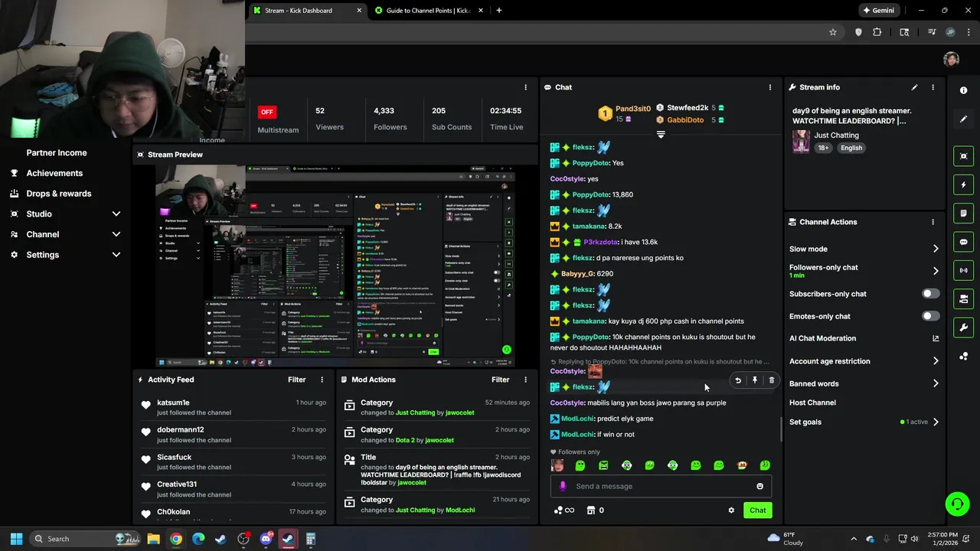Open Achievements in sidebar
Screen dimensions: 980x551
click(54, 173)
